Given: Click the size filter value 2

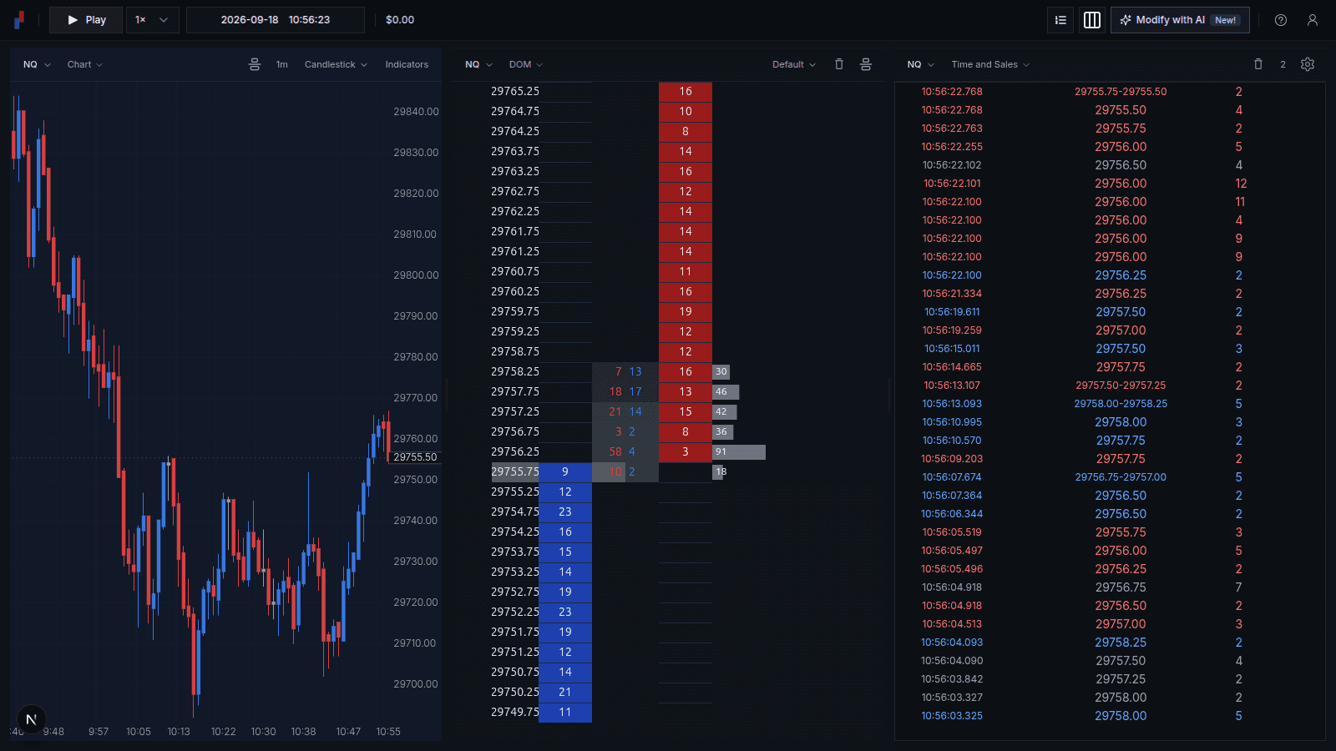Looking at the screenshot, I should pos(1283,64).
